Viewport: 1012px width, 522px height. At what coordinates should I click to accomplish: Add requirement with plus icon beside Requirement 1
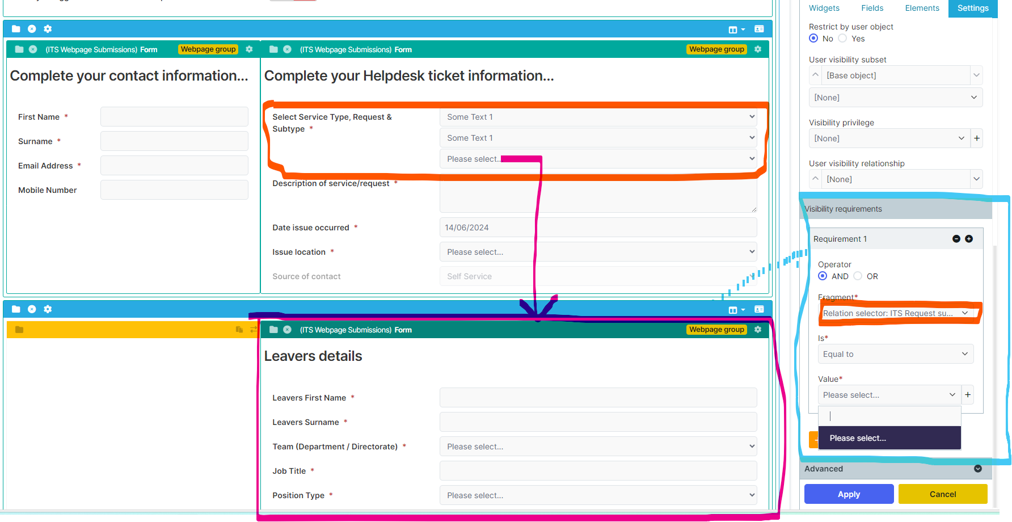click(969, 239)
